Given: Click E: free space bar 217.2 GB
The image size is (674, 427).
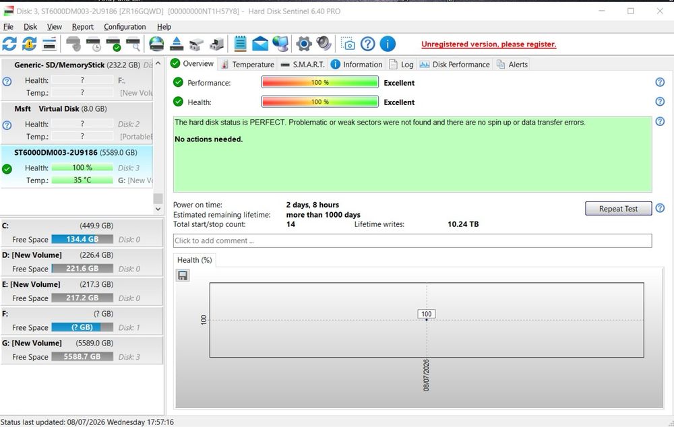Looking at the screenshot, I should 82,298.
